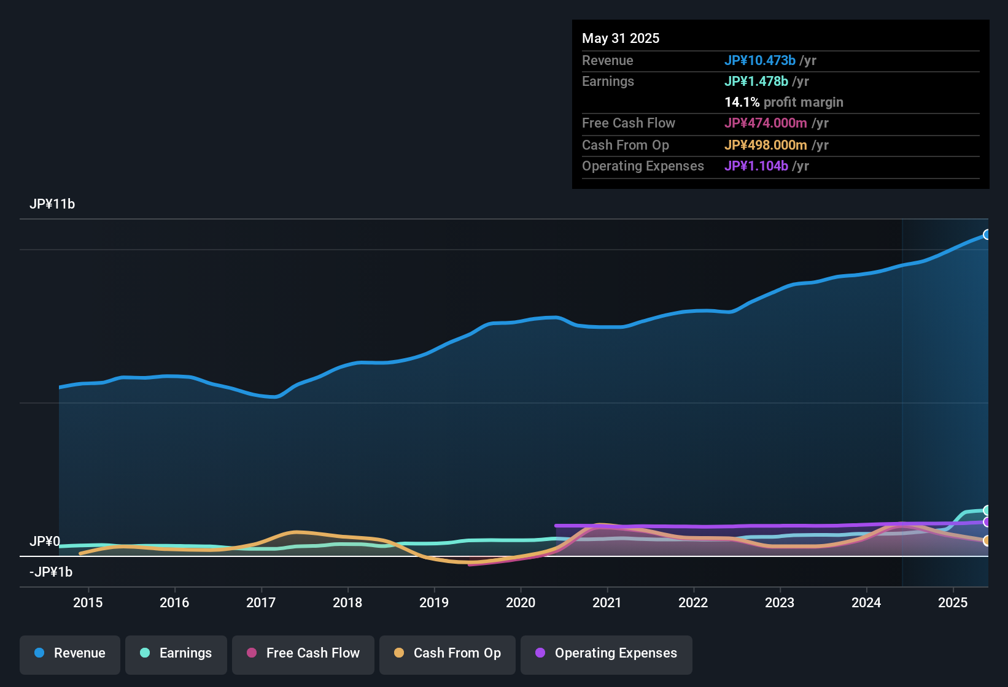This screenshot has height=687, width=1008.
Task: Click the Free Cash Flow tooltip label
Action: coord(629,123)
